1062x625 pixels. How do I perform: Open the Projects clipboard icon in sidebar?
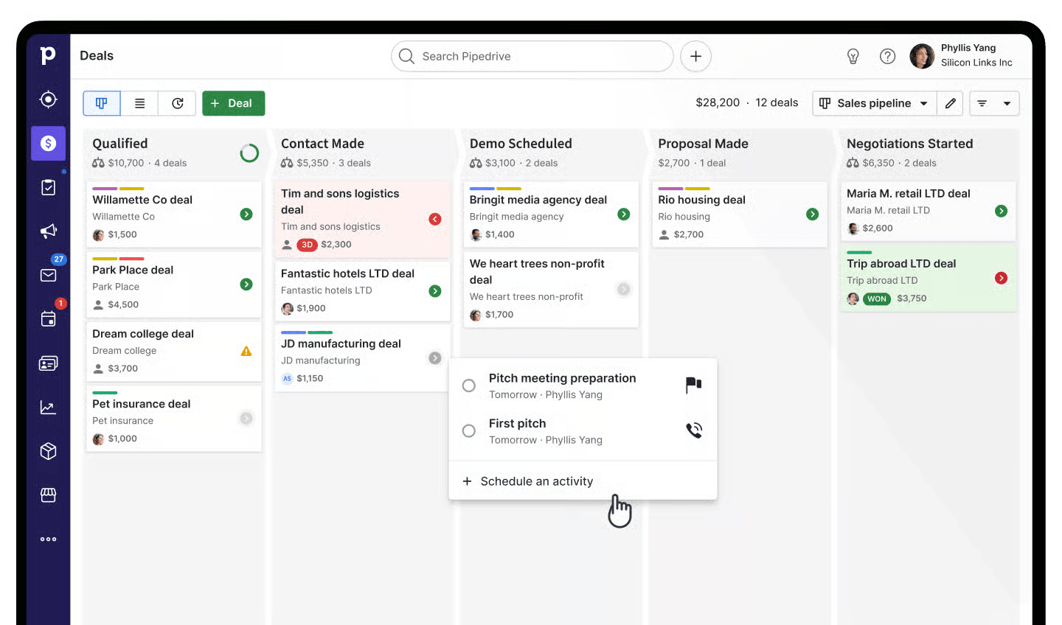[48, 187]
